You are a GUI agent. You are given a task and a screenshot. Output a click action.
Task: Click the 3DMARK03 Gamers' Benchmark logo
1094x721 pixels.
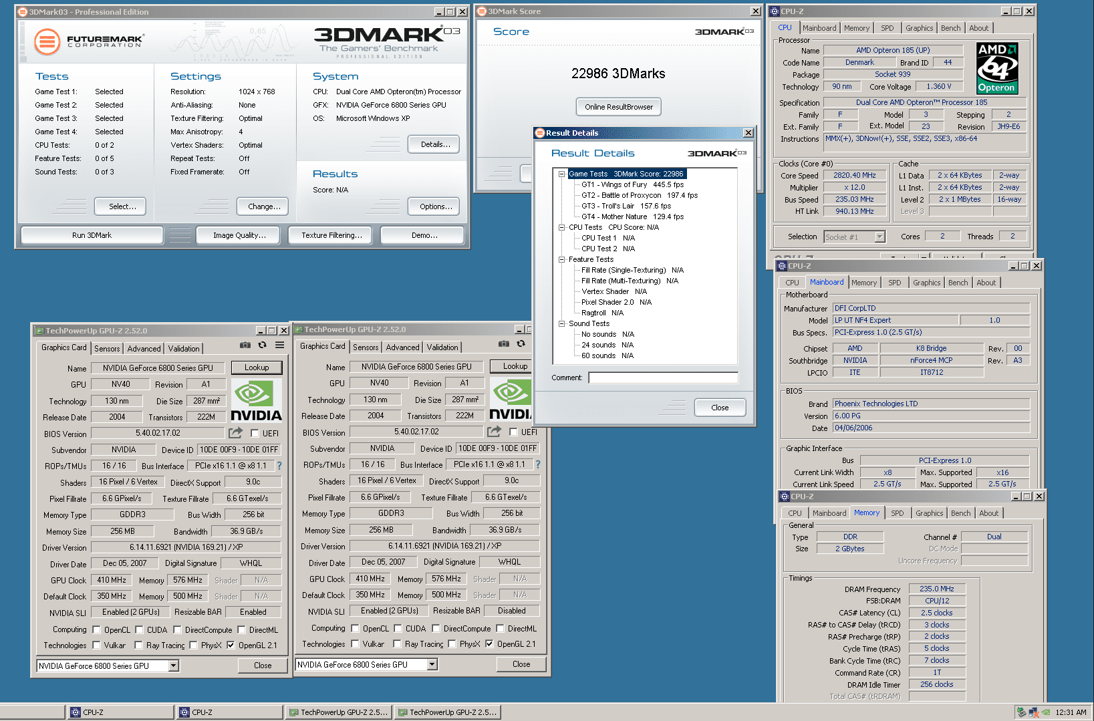[387, 41]
